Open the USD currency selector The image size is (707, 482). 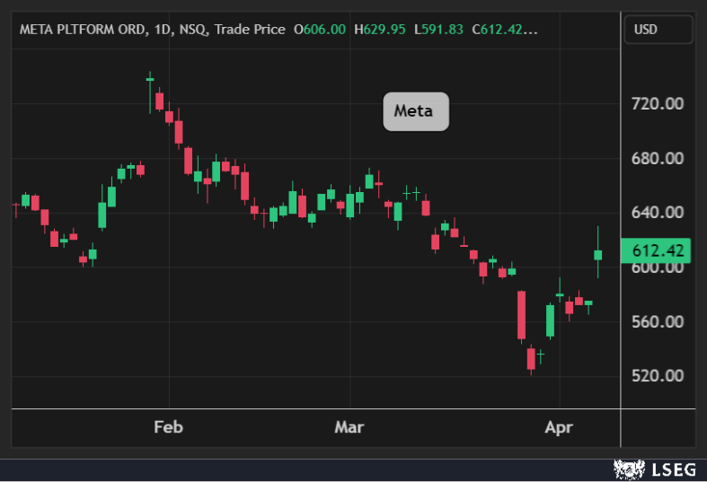658,30
